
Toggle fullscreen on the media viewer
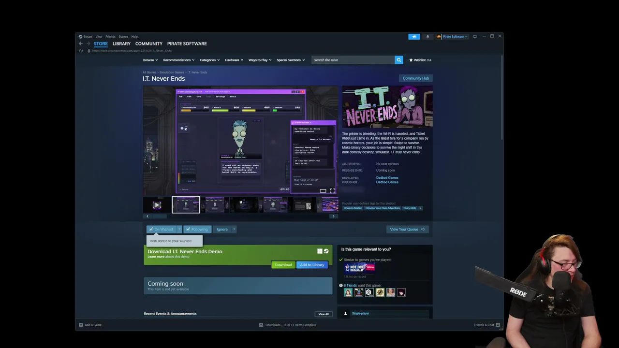pos(332,191)
